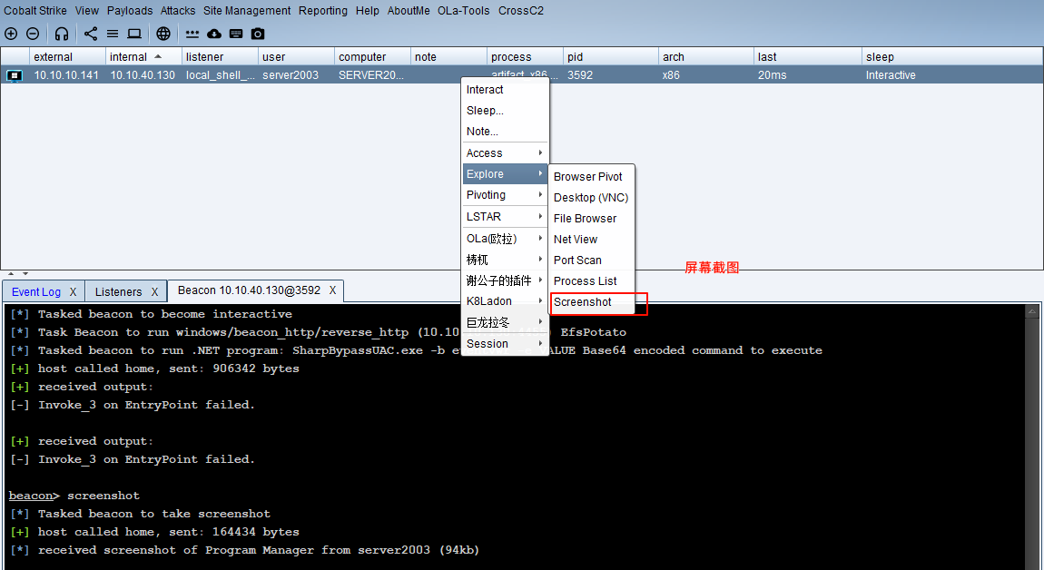Viewport: 1044px width, 570px height.
Task: Show the session table list icon
Action: click(x=113, y=34)
